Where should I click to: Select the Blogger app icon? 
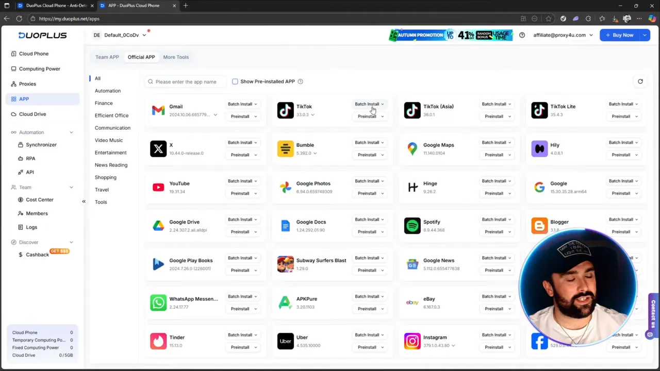pos(539,226)
